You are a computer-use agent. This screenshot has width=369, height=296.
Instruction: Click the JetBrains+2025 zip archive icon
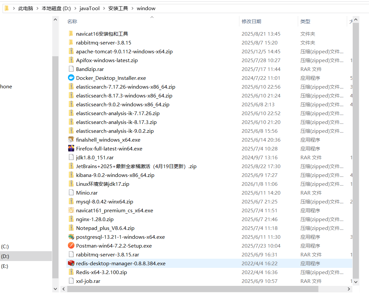click(71, 166)
